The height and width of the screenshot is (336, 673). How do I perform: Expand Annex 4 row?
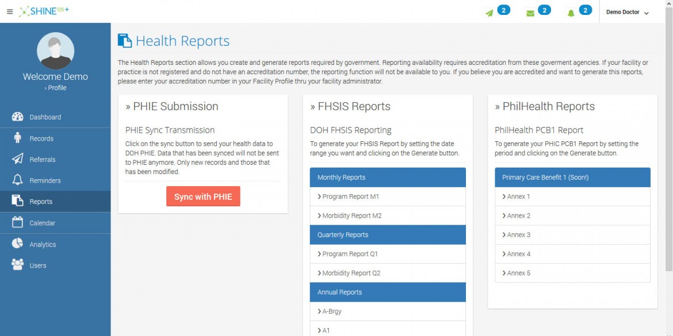point(572,254)
